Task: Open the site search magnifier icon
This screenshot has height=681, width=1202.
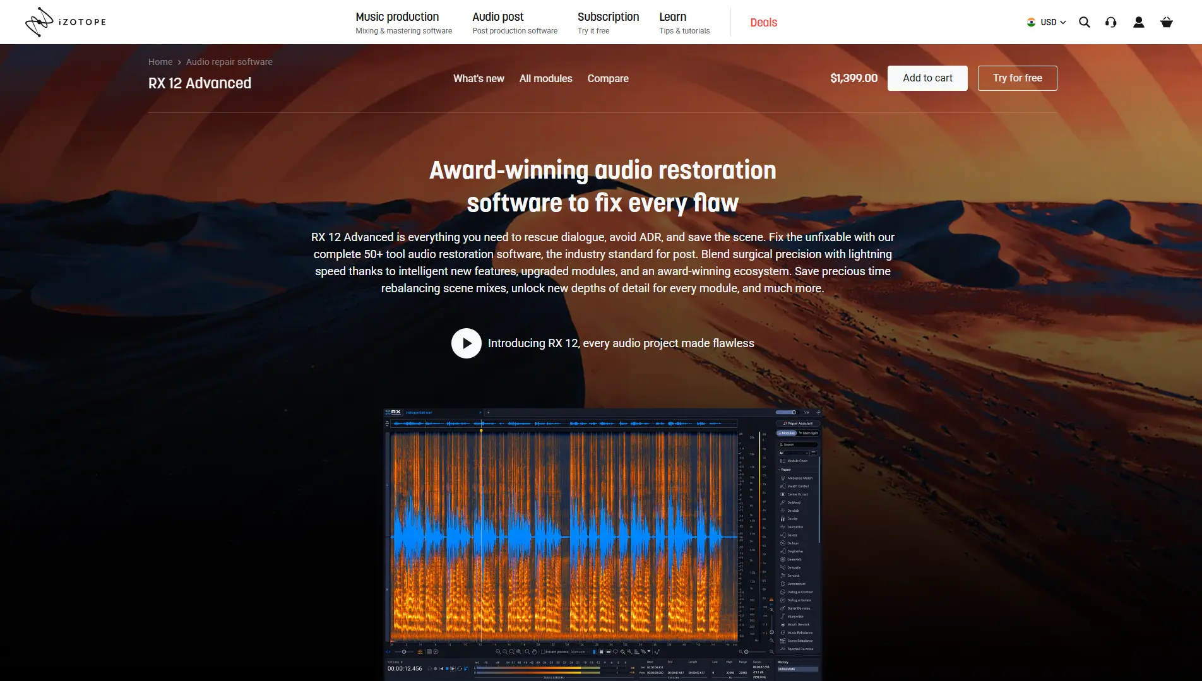Action: [x=1085, y=22]
